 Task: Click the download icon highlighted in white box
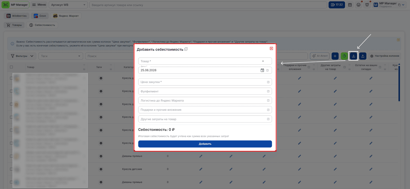coord(353,56)
